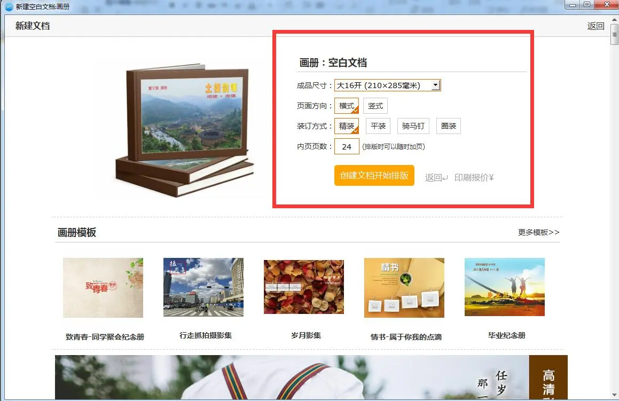Open the 成品尺寸 size dropdown
This screenshot has height=401, width=619.
coord(435,84)
